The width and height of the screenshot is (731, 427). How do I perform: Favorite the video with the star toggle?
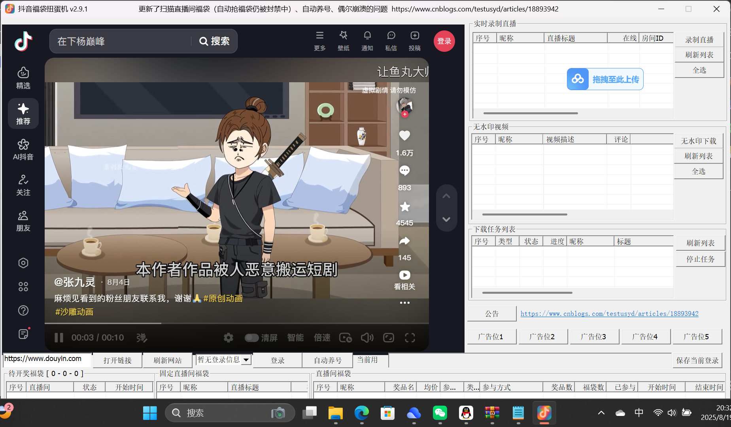pos(404,206)
